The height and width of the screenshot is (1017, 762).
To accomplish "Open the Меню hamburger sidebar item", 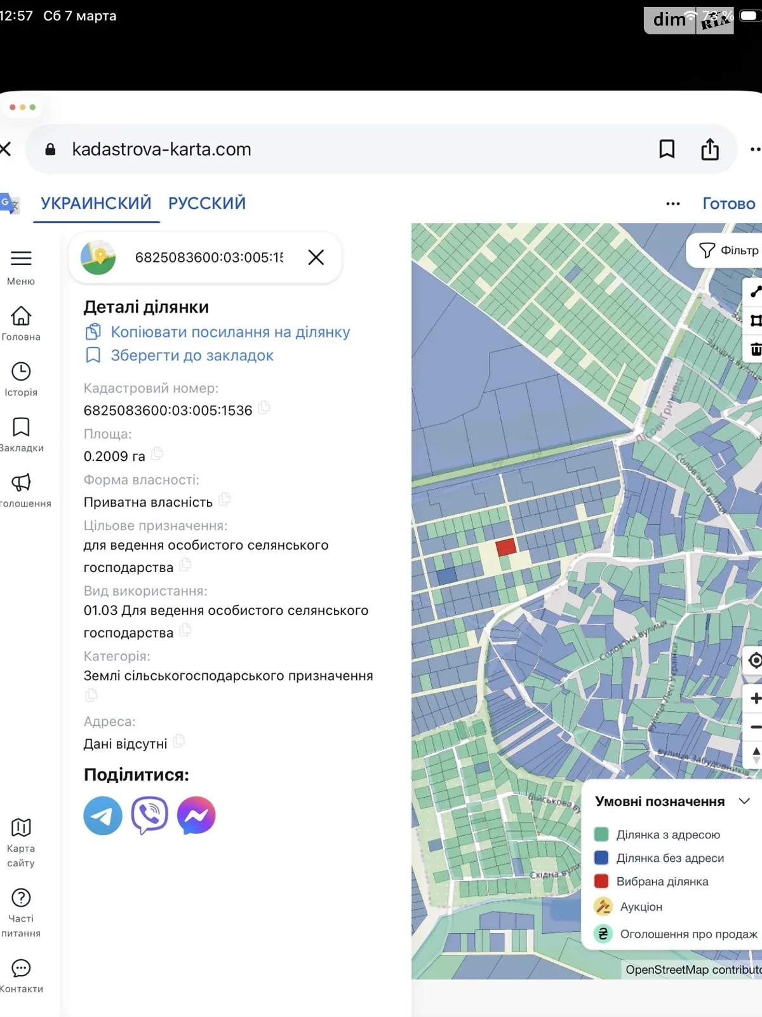I will pos(21,266).
